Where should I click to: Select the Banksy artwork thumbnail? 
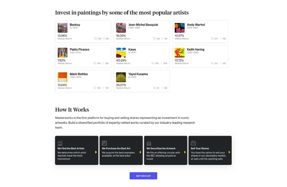(62, 28)
